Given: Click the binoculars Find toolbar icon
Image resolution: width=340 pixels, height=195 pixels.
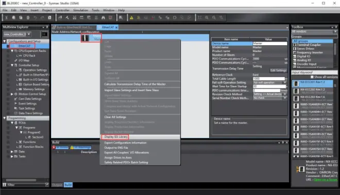Looking at the screenshot, I should (x=103, y=17).
